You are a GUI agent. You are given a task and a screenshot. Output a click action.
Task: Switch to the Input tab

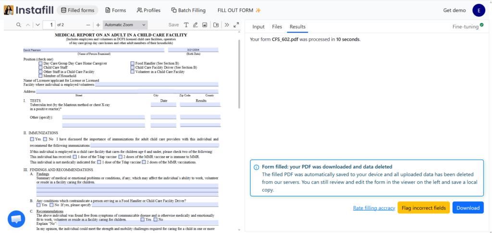click(x=258, y=27)
